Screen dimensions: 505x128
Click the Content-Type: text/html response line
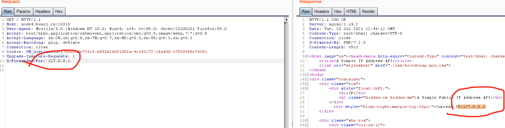[x=356, y=33]
